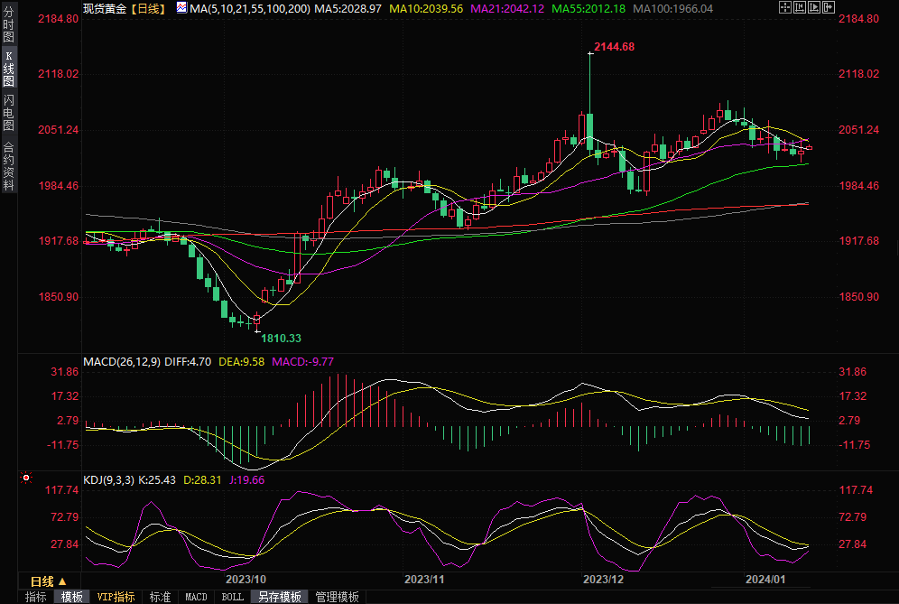Apply the BOLL template button
899x604 pixels.
233,597
